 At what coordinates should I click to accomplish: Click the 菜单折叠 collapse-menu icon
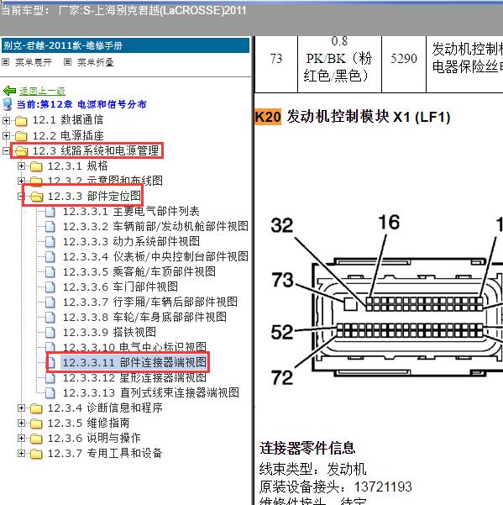tap(67, 62)
